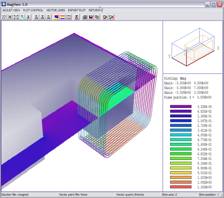This screenshot has width=224, height=198.
Task: Click the scissors cut-plane icon
Action: tap(28, 17)
